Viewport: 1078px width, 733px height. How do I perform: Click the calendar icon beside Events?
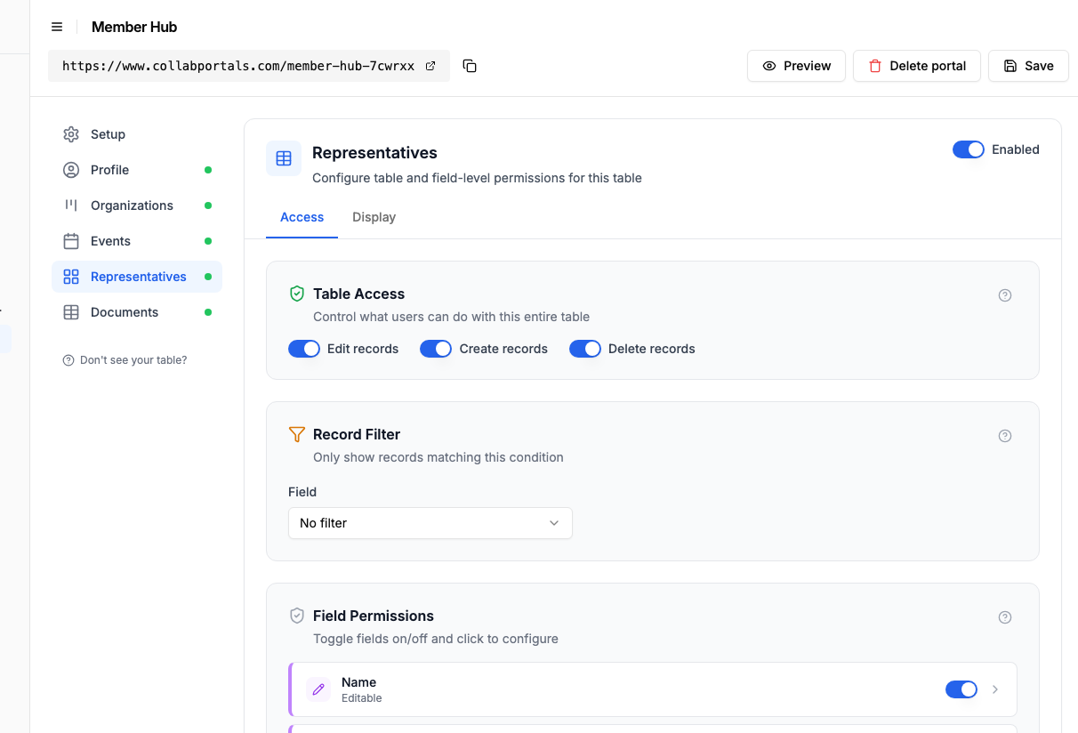pos(71,241)
